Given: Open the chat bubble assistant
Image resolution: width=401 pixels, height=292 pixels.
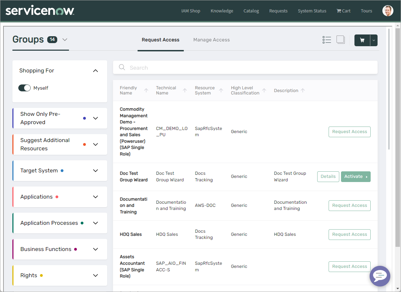Looking at the screenshot, I should (380, 276).
